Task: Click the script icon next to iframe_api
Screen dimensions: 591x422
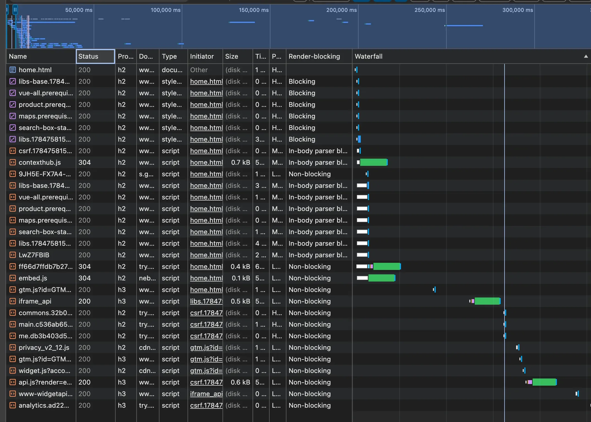Action: tap(12, 301)
